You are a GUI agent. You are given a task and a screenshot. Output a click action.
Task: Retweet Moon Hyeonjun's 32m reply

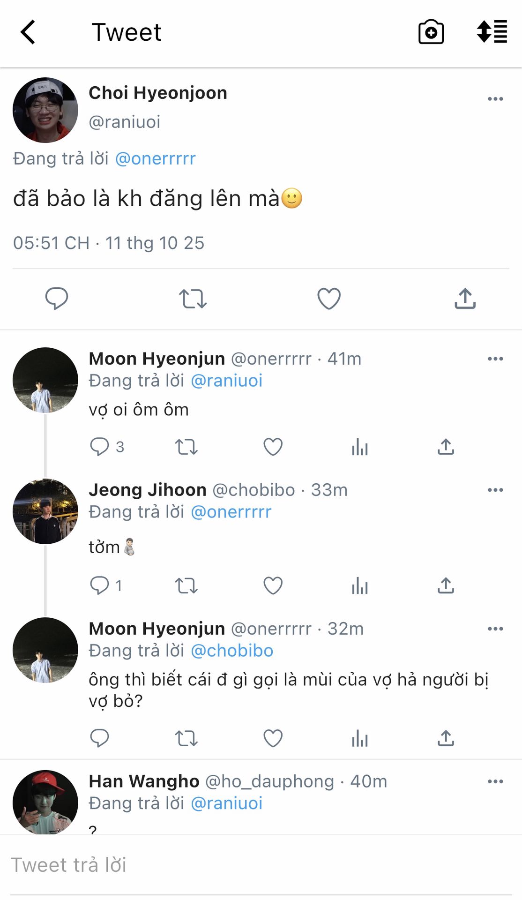[186, 739]
